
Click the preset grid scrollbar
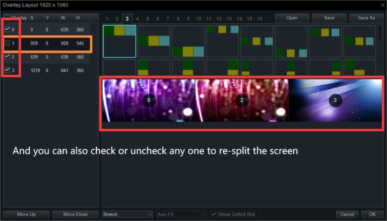(380, 33)
